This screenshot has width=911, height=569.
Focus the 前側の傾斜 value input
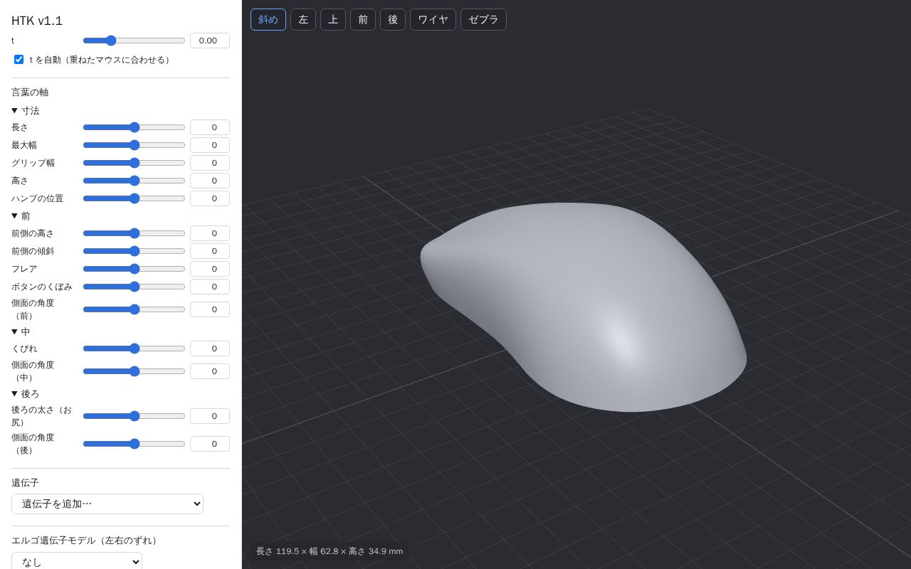click(210, 251)
